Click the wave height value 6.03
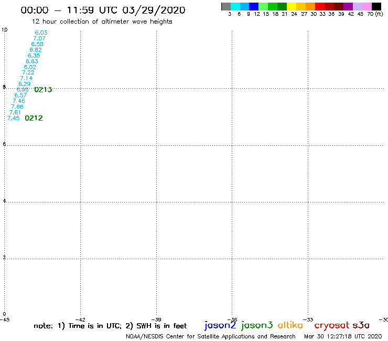This screenshot has width=388, height=341. 41,33
